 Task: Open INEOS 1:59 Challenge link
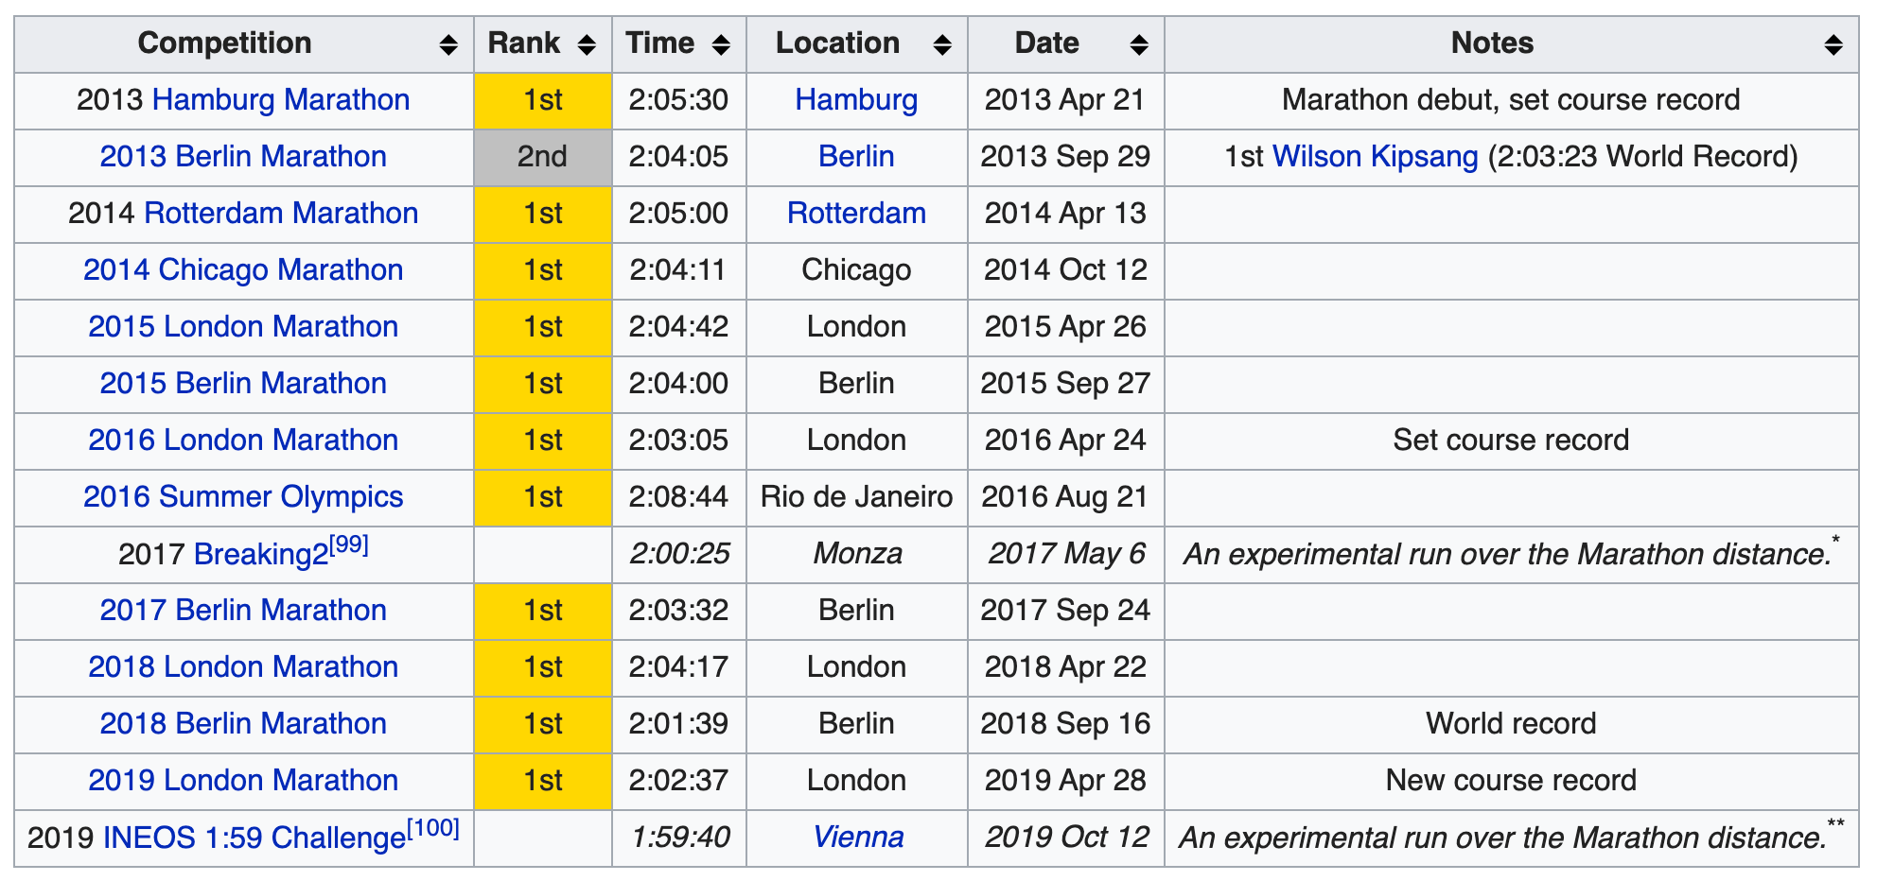(x=254, y=838)
